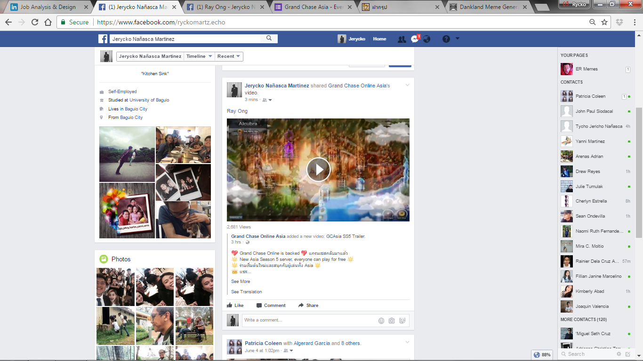Open options chevron on Jerycko's shared post
The image size is (643, 361).
coord(408,85)
